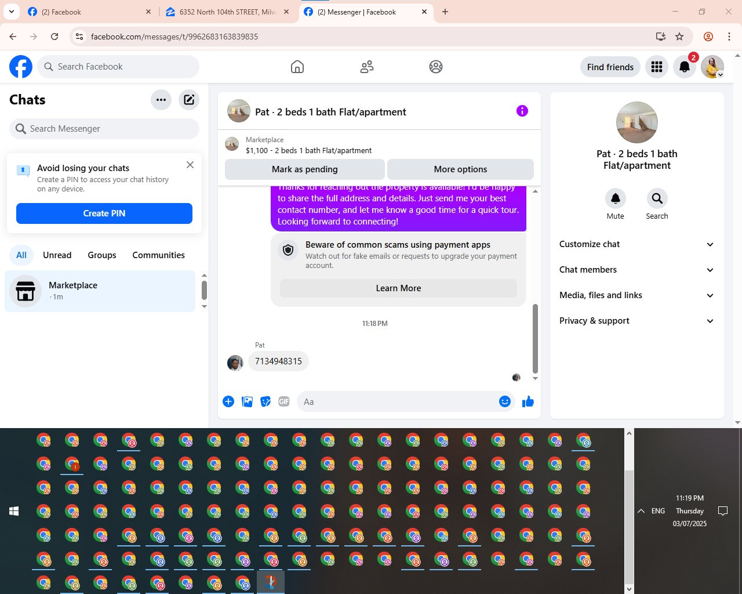Choose a sticker from composer
The image size is (742, 594).
[265, 401]
